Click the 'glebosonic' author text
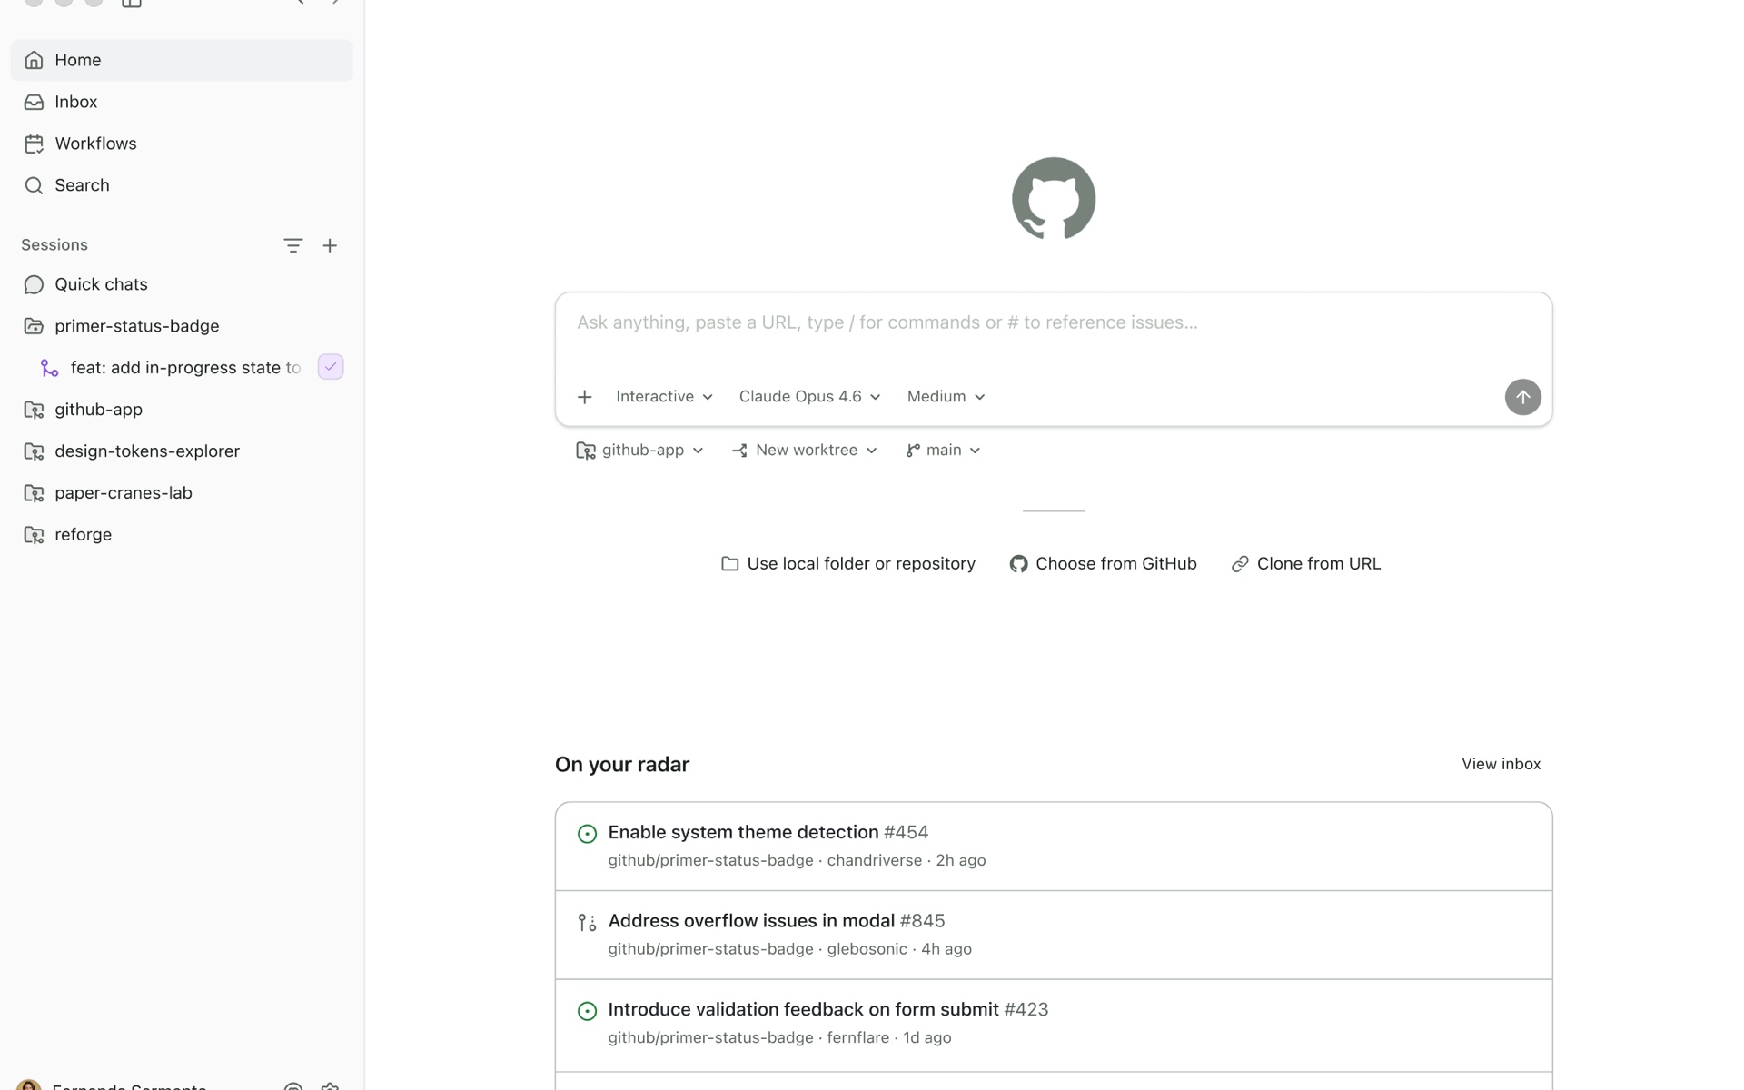This screenshot has width=1744, height=1090. pyautogui.click(x=867, y=949)
